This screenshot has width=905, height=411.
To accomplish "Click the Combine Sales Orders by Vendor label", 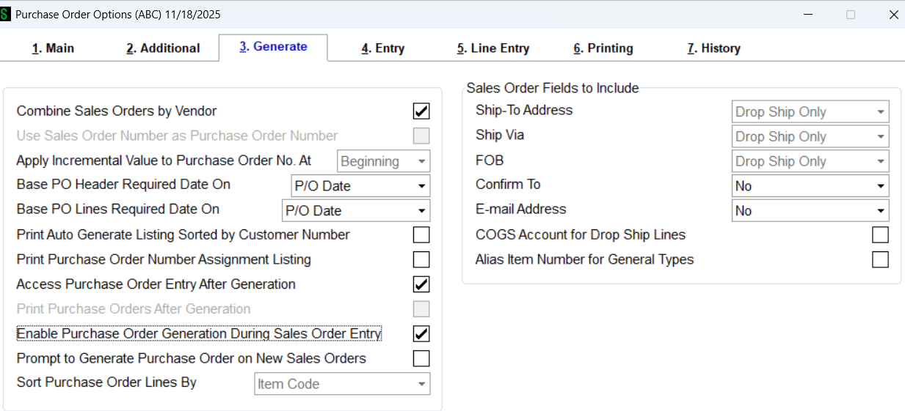I will click(x=117, y=111).
